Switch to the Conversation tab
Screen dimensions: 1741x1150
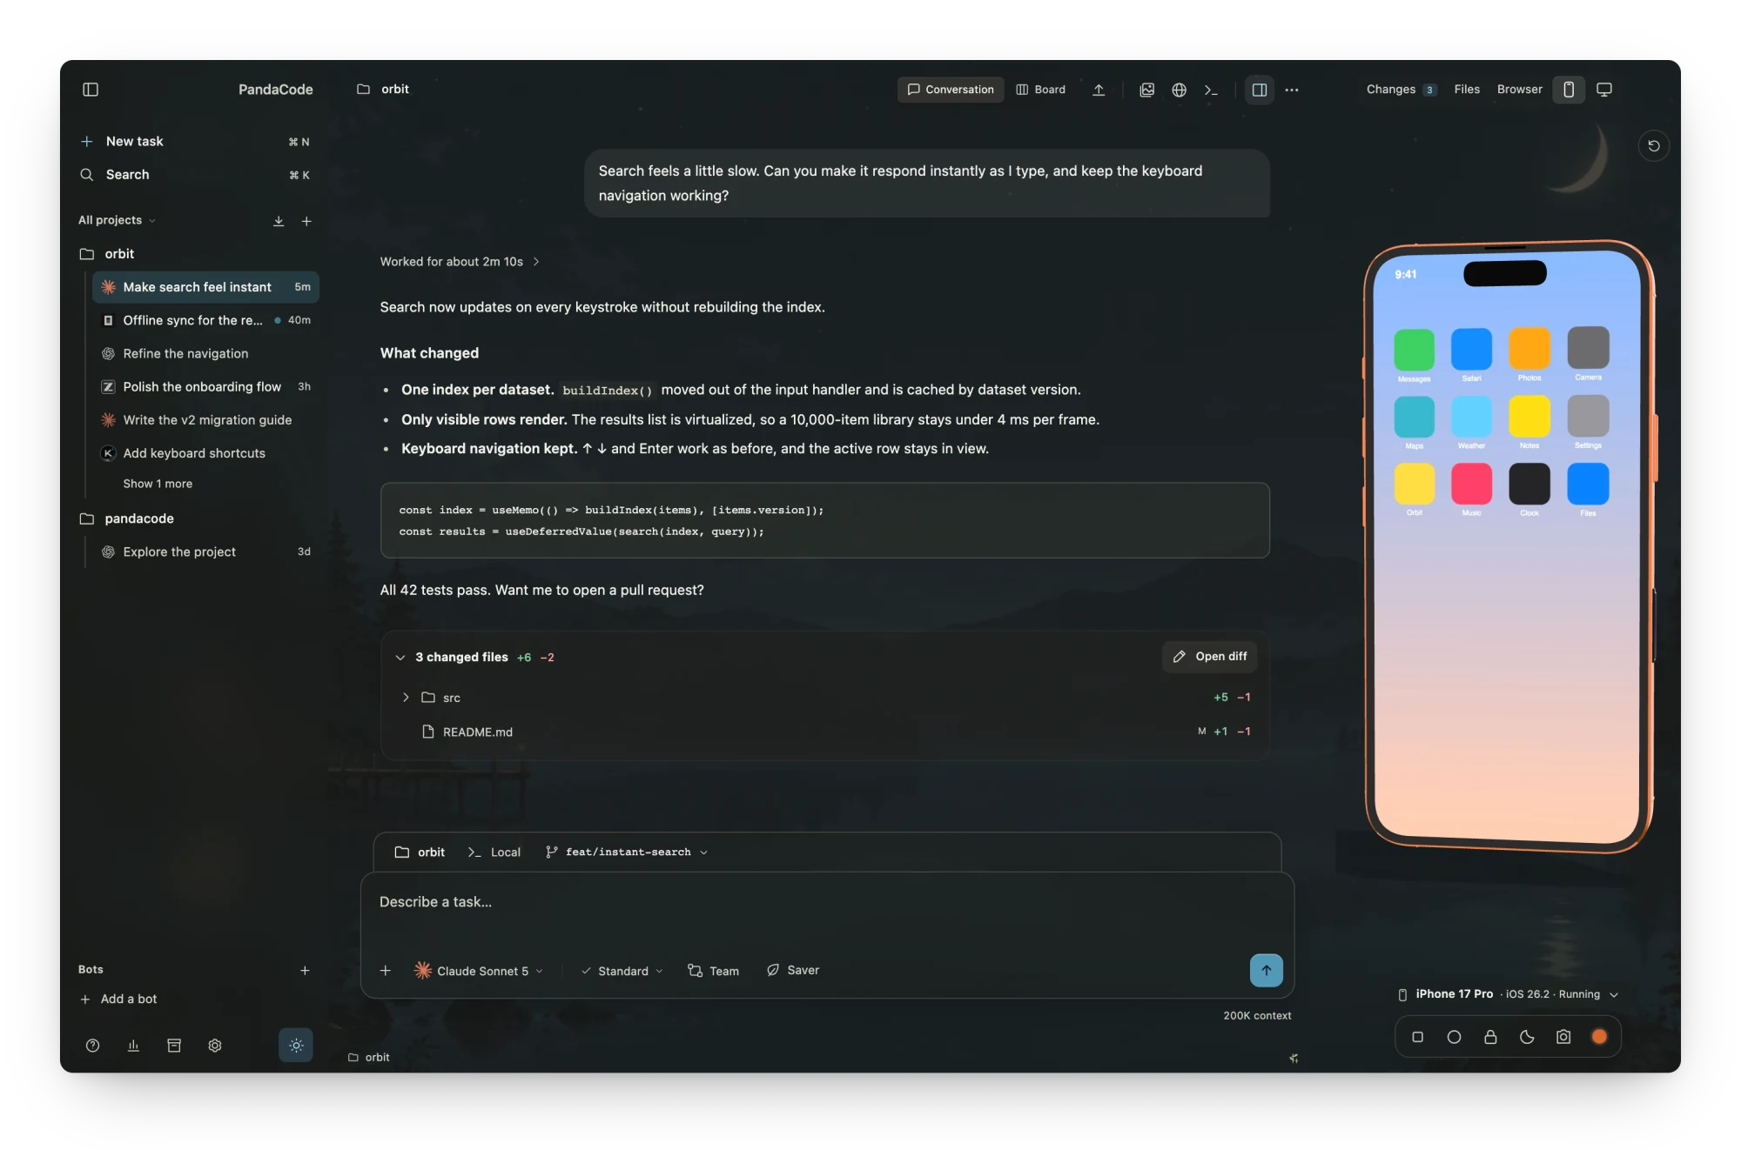pyautogui.click(x=951, y=90)
